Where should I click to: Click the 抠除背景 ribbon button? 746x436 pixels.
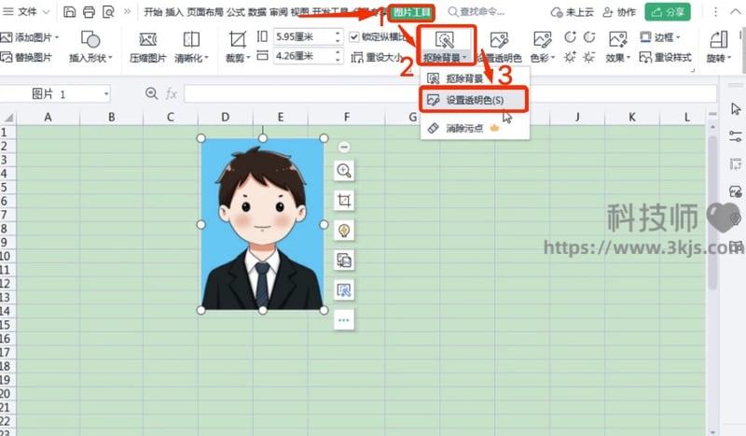pyautogui.click(x=446, y=46)
